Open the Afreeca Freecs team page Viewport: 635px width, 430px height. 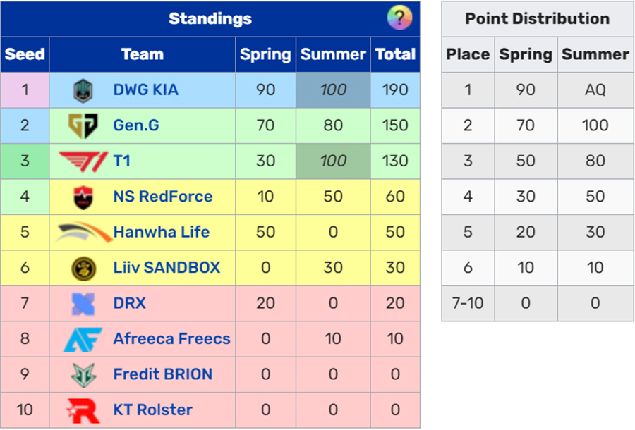(x=171, y=339)
